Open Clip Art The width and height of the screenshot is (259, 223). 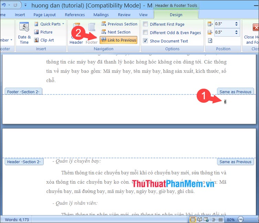(x=45, y=40)
